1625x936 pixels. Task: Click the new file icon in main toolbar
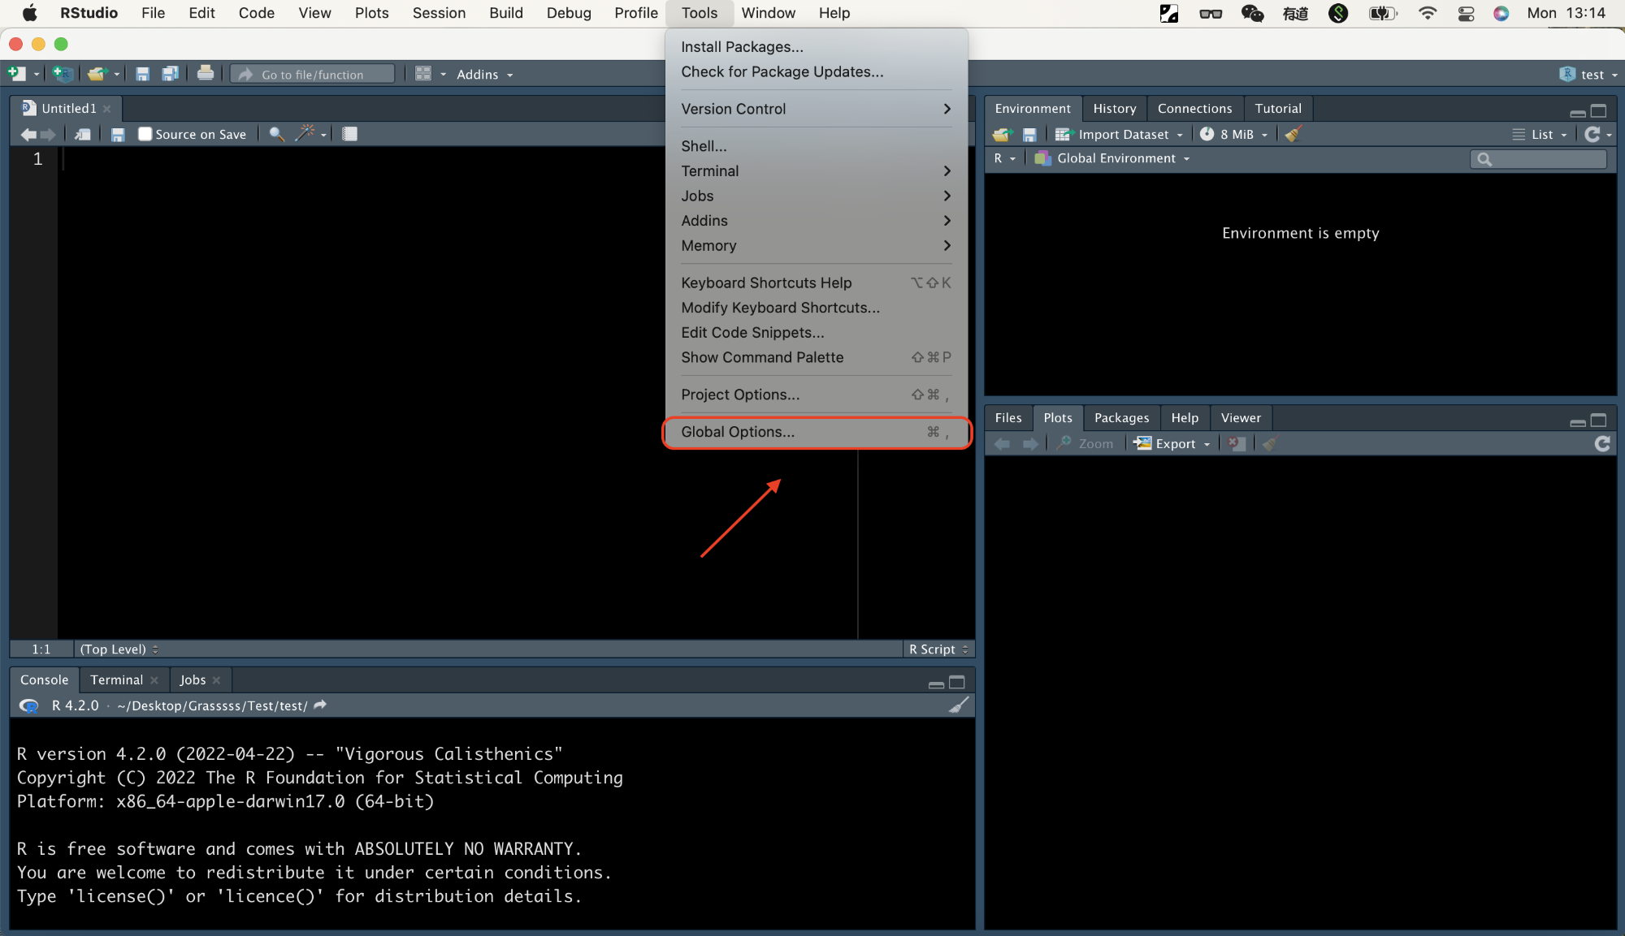(17, 74)
